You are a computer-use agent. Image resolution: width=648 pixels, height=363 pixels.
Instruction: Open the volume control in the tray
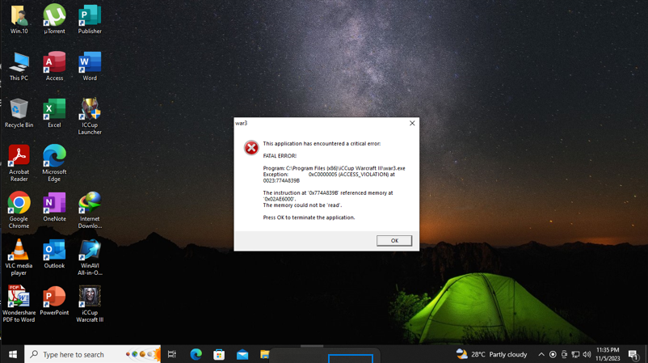[587, 354]
